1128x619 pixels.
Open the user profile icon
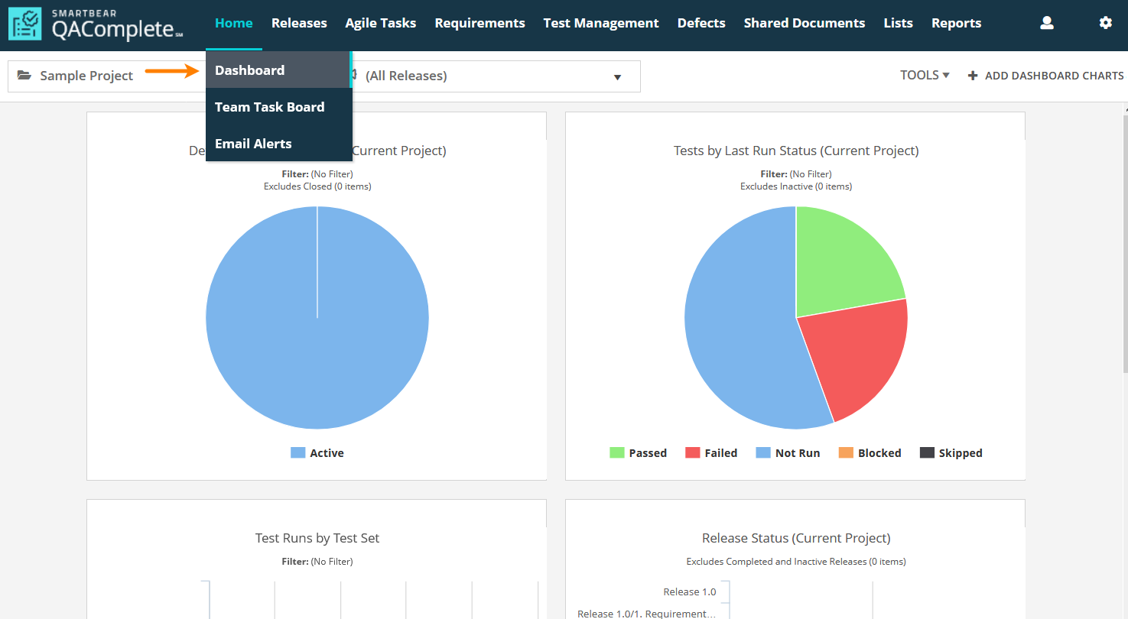coord(1047,23)
